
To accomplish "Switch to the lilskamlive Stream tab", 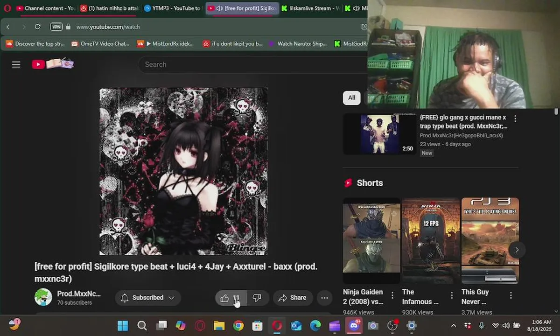I will 311,8.
